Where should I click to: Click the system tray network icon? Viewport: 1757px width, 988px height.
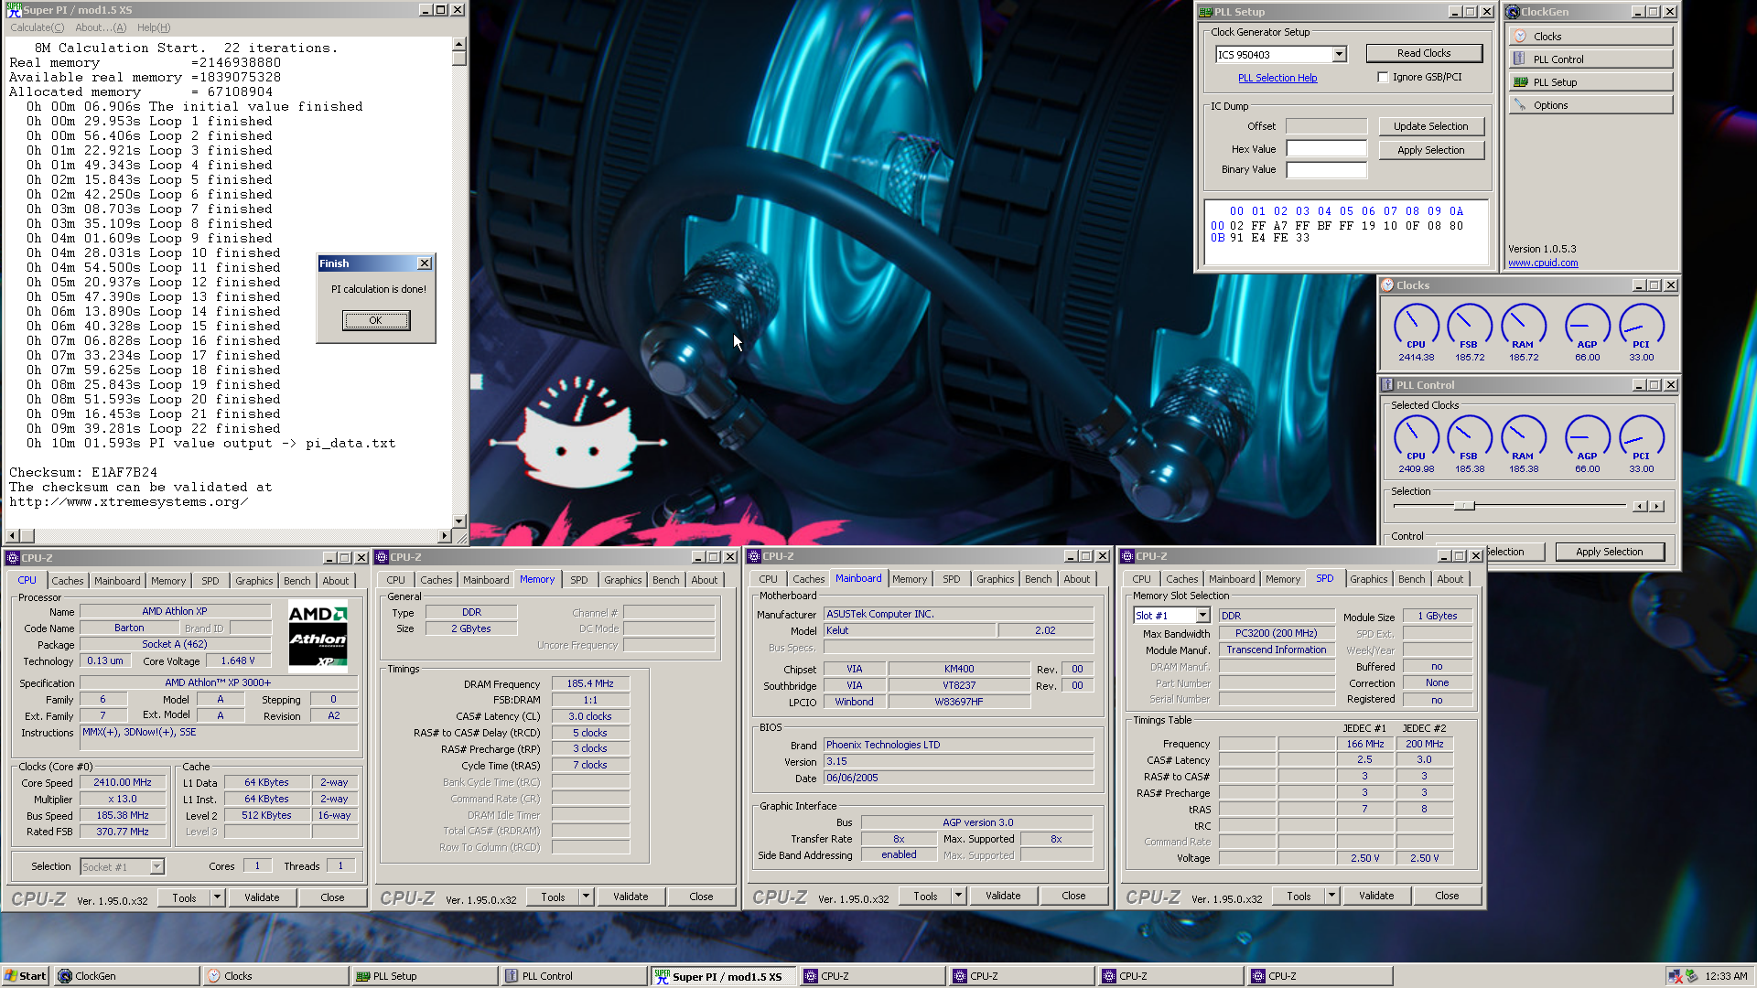[x=1675, y=976]
